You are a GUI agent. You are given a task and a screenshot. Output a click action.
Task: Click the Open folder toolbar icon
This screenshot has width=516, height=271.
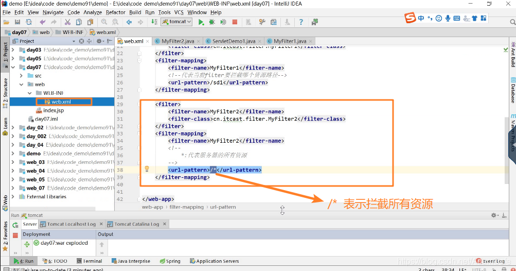tap(6, 22)
